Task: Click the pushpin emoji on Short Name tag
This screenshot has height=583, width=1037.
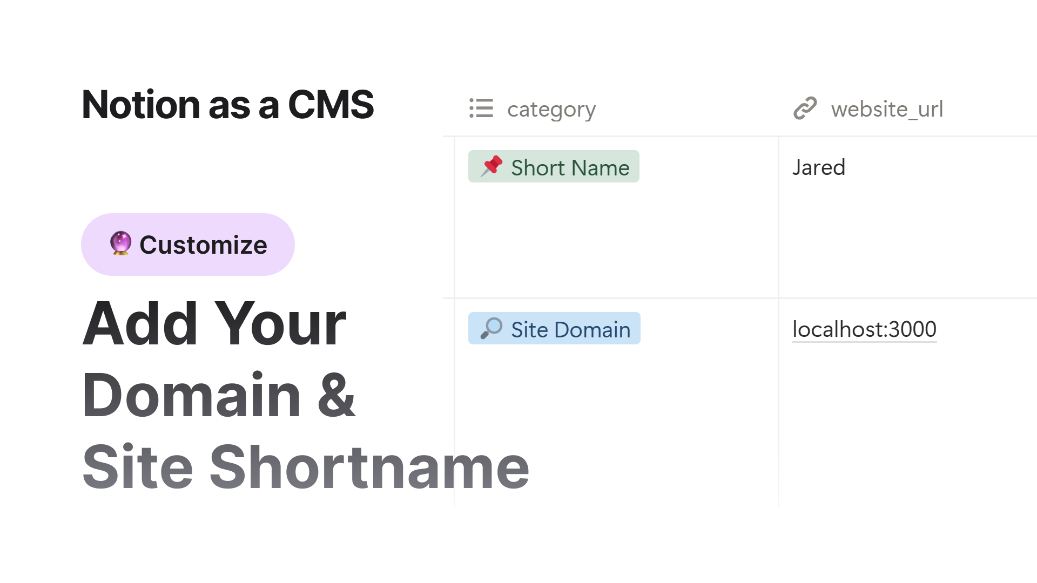Action: pyautogui.click(x=491, y=167)
